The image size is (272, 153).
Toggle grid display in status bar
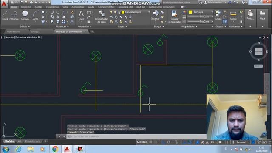coord(151,142)
